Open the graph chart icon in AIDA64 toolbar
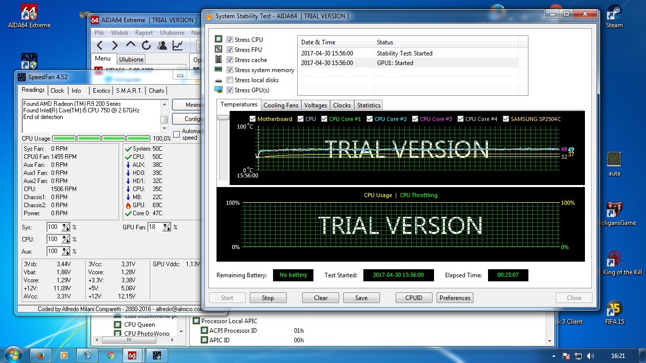Image resolution: width=646 pixels, height=363 pixels. [x=177, y=46]
